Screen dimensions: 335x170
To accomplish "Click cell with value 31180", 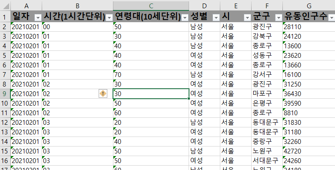I will pos(309,132).
